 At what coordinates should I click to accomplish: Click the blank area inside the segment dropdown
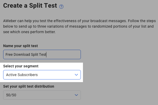(56, 75)
